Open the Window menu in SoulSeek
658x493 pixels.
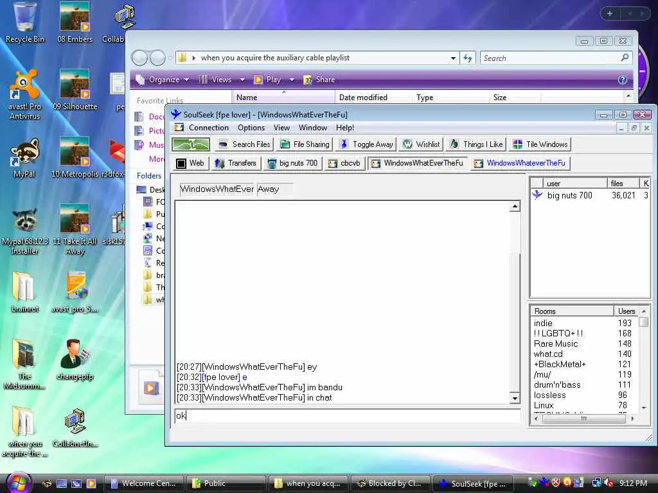click(313, 128)
